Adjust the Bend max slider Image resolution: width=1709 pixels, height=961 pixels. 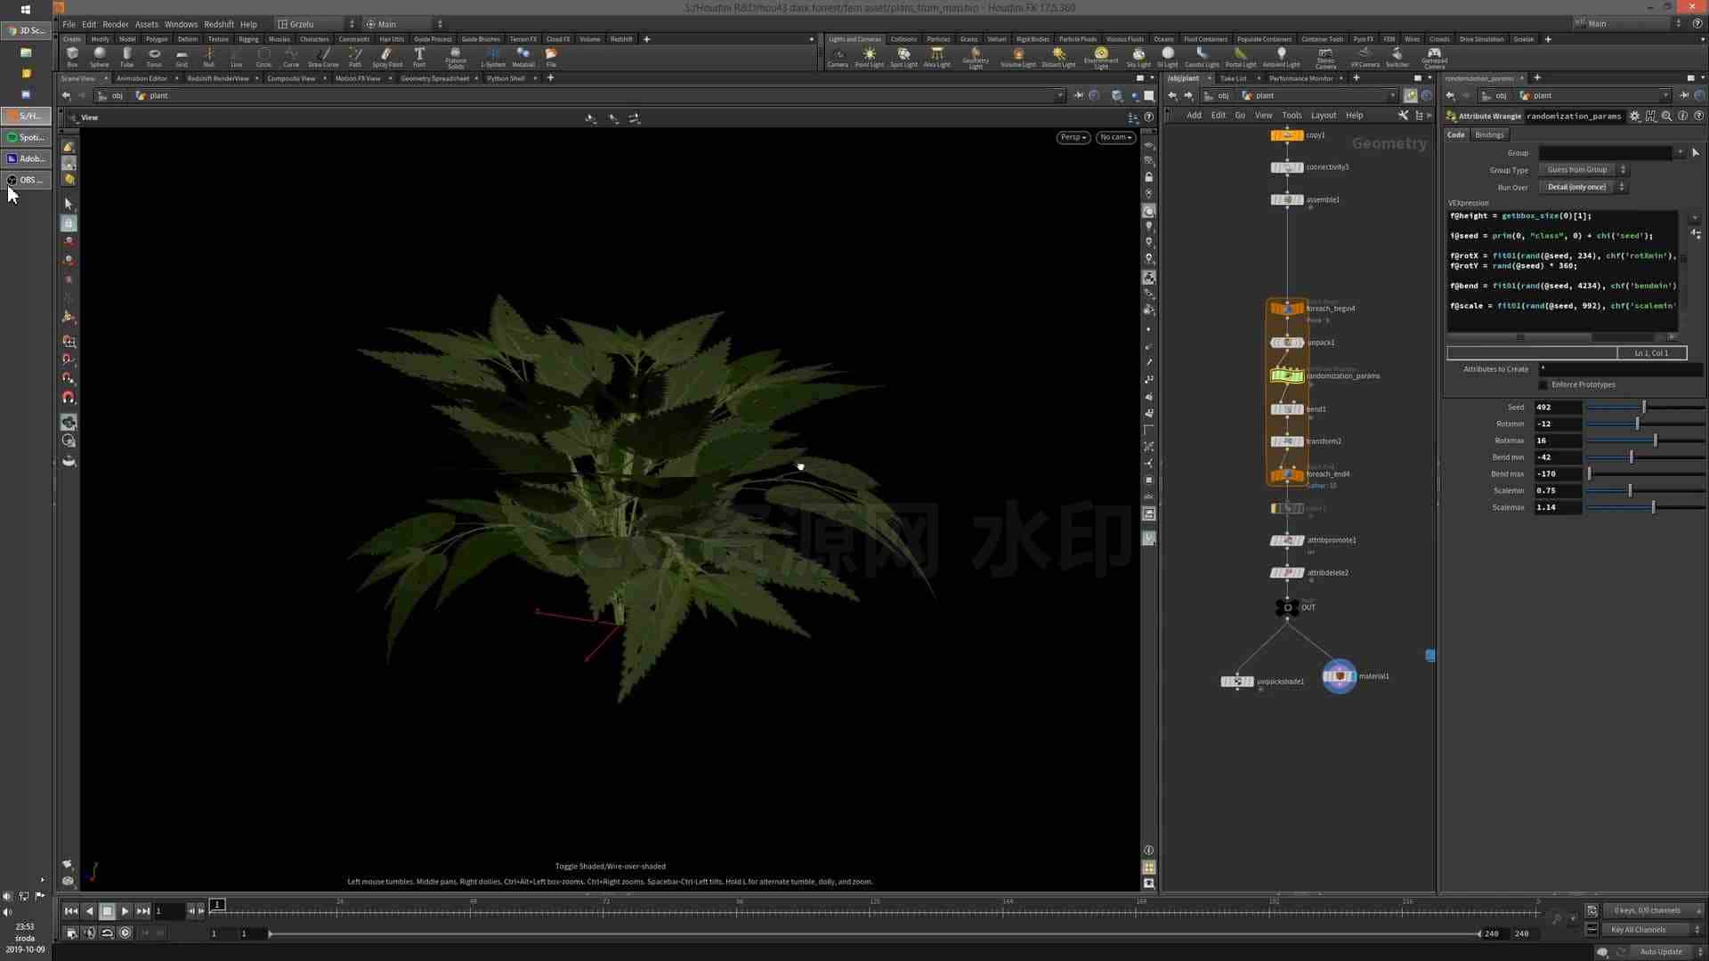point(1645,473)
